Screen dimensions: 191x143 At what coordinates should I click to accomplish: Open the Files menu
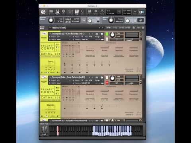click(x=90, y=12)
